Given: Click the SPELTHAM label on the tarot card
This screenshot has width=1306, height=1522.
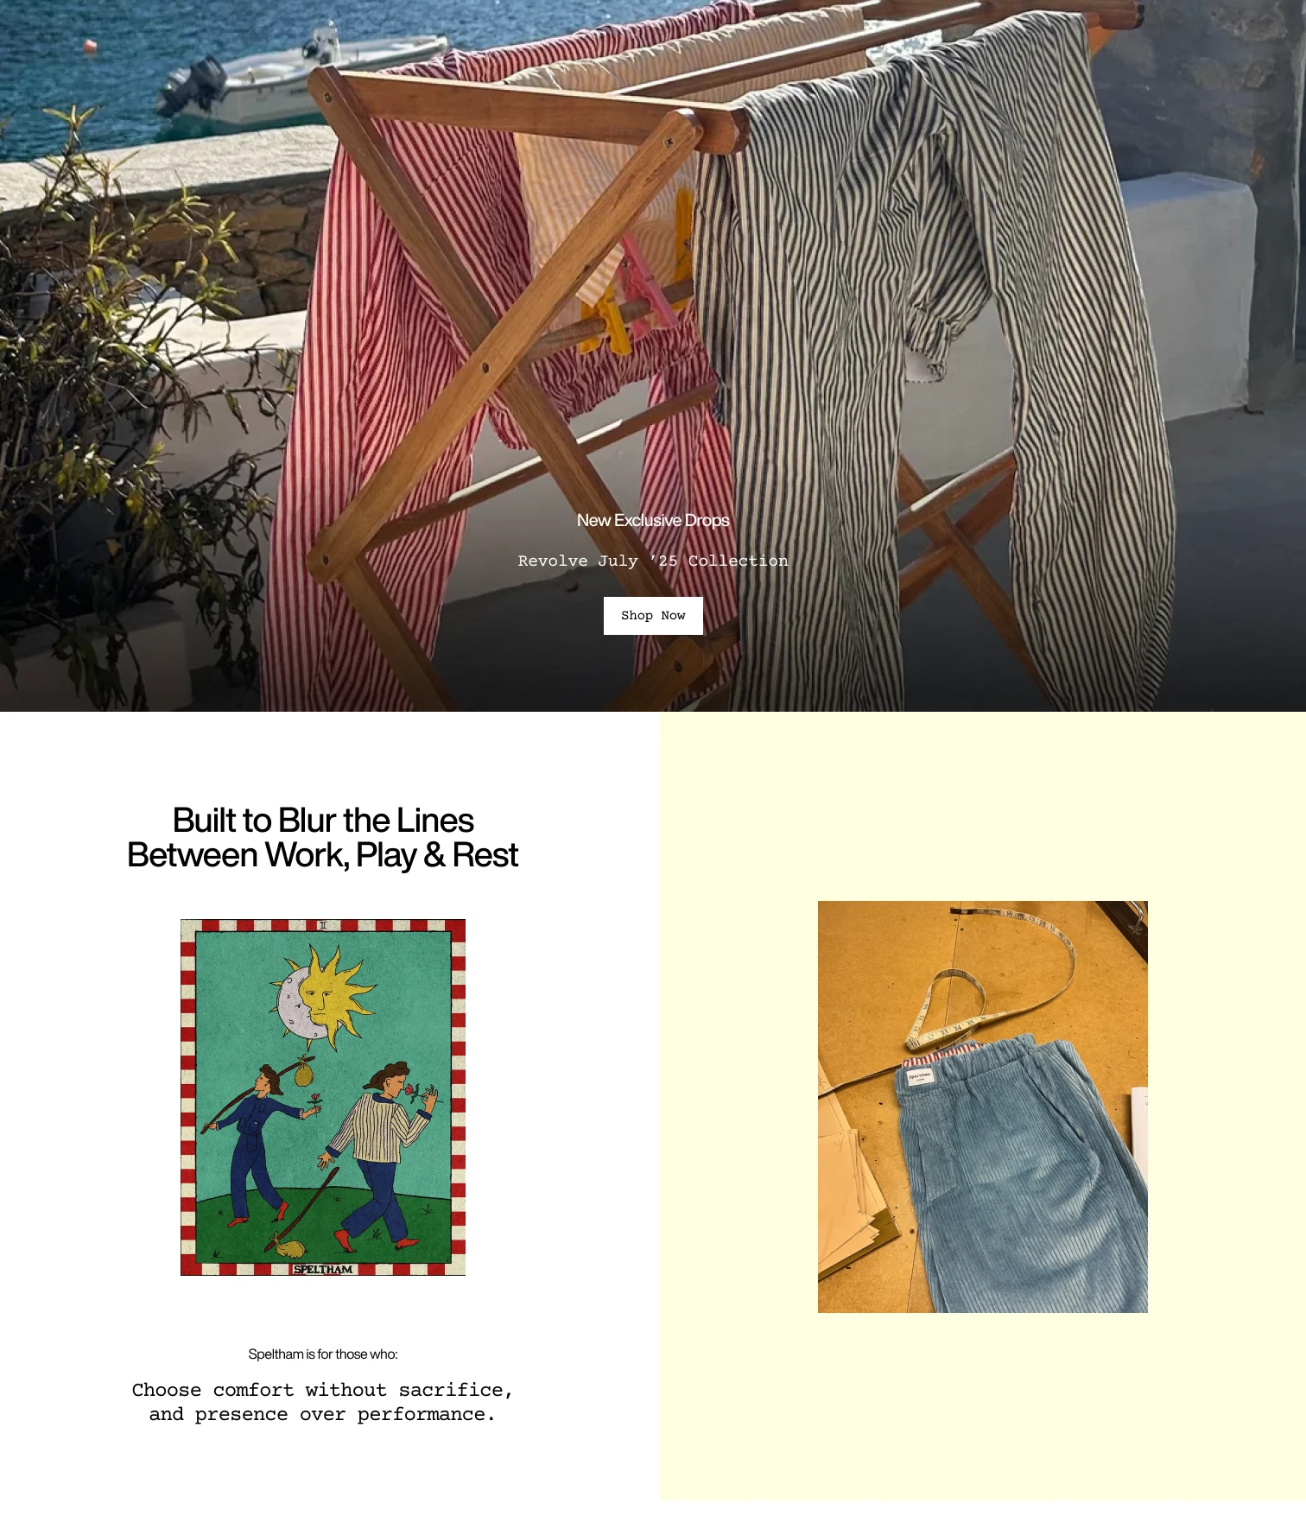Looking at the screenshot, I should pyautogui.click(x=323, y=1269).
